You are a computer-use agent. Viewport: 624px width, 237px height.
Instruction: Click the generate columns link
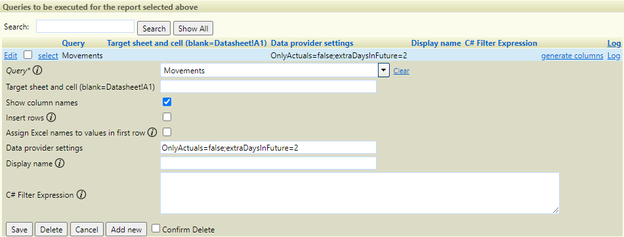572,56
